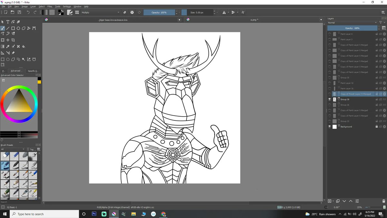Show the Paint Layer 4 layer
Image resolution: width=387 pixels, height=218 pixels.
[329, 34]
